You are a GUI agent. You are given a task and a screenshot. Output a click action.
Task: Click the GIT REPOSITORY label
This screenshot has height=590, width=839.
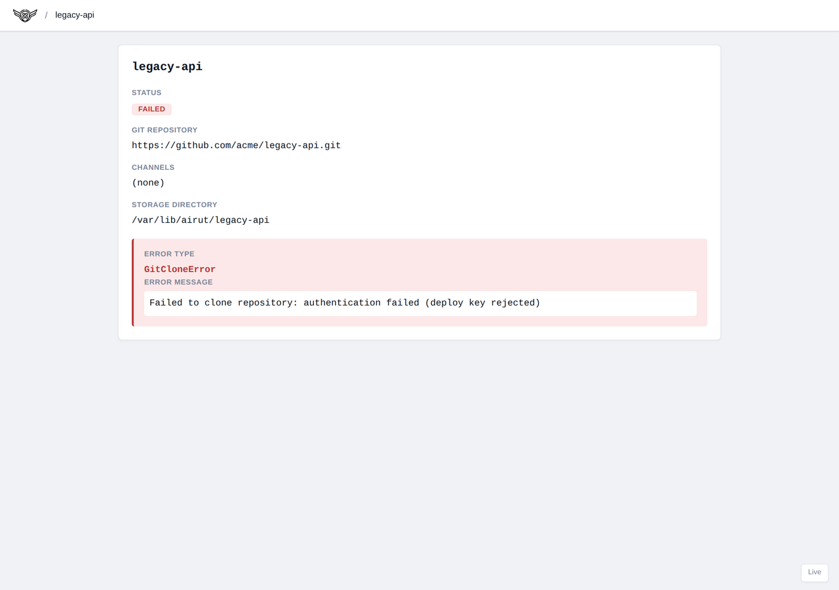(165, 130)
